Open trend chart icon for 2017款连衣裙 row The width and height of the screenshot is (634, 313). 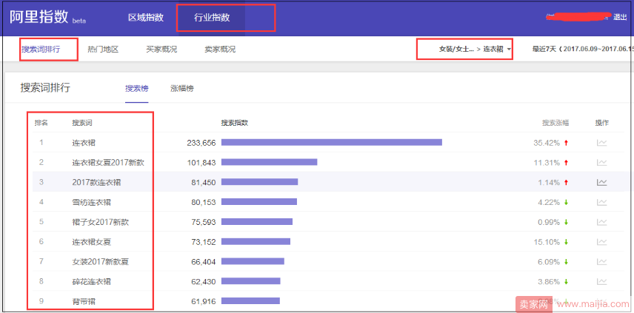[601, 182]
